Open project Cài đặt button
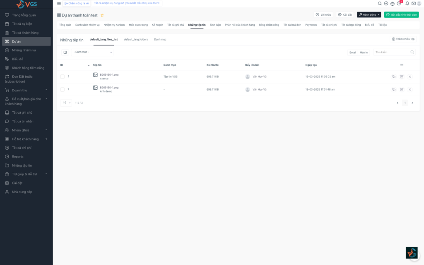 click(x=345, y=14)
